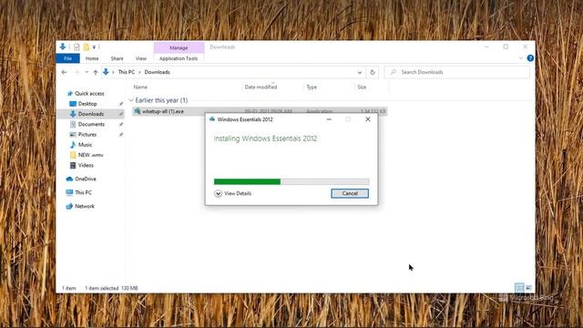
Task: Go up one folder level arrow
Action: click(x=96, y=72)
